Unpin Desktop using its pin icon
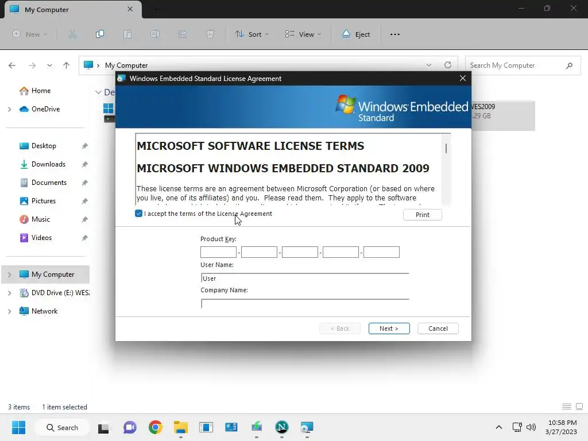Image resolution: width=588 pixels, height=441 pixels. (x=85, y=146)
